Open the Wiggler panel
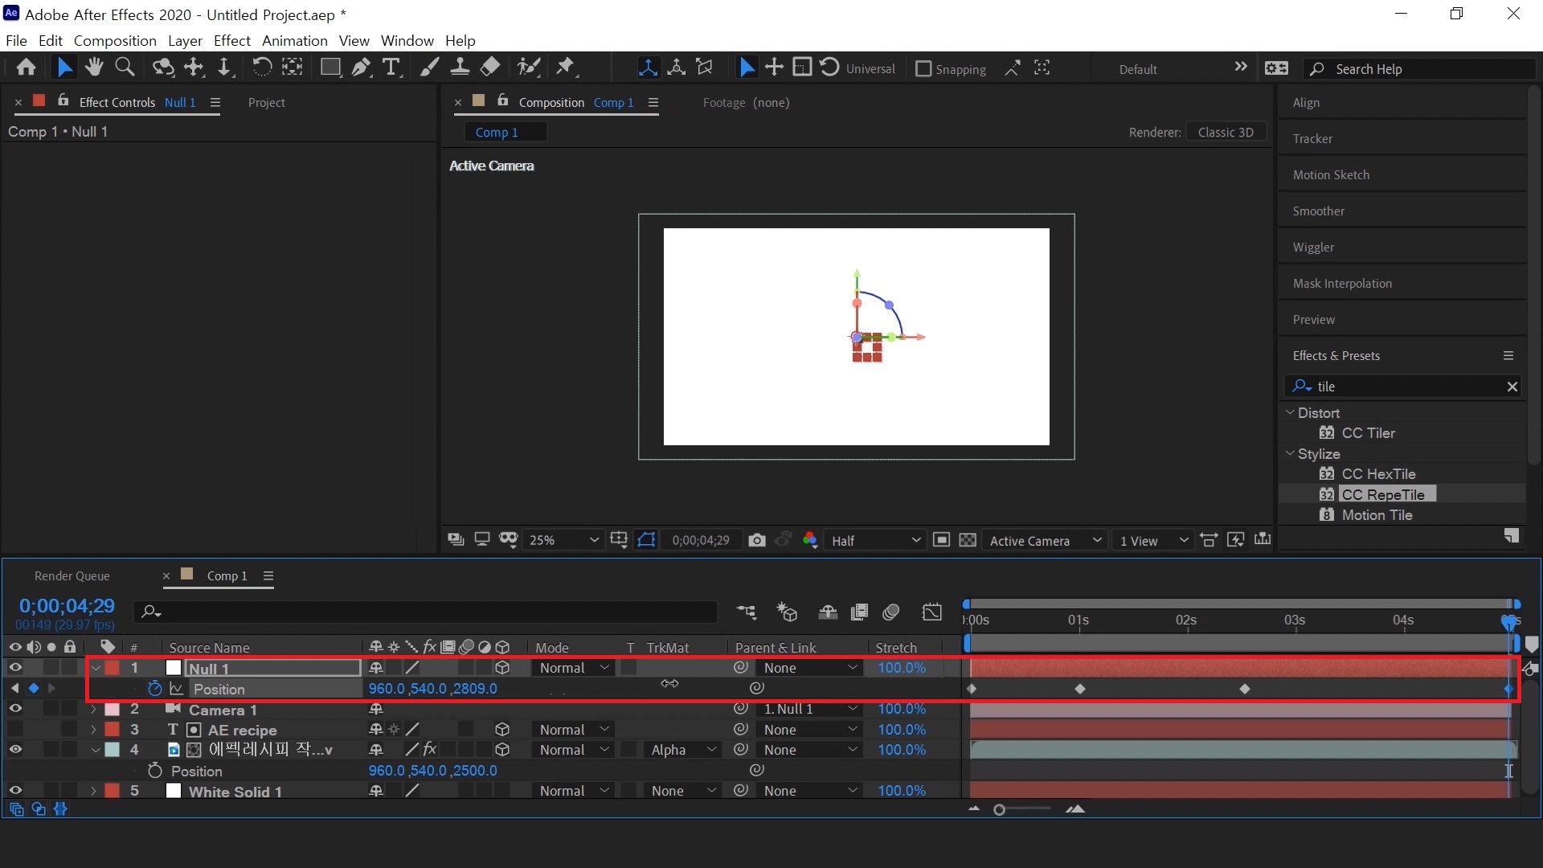The width and height of the screenshot is (1543, 868). [x=1313, y=248]
